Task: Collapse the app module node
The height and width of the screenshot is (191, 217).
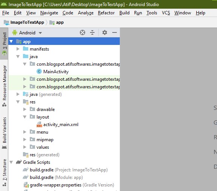Action: tap(11, 42)
